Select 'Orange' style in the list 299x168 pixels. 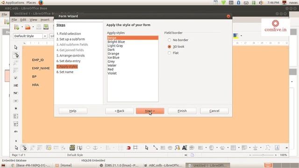tap(133, 54)
